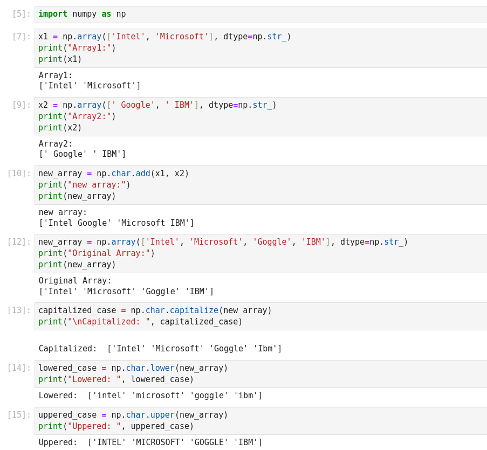
Task: Select the cell prompt labeled [5]
Action: [x=22, y=15]
